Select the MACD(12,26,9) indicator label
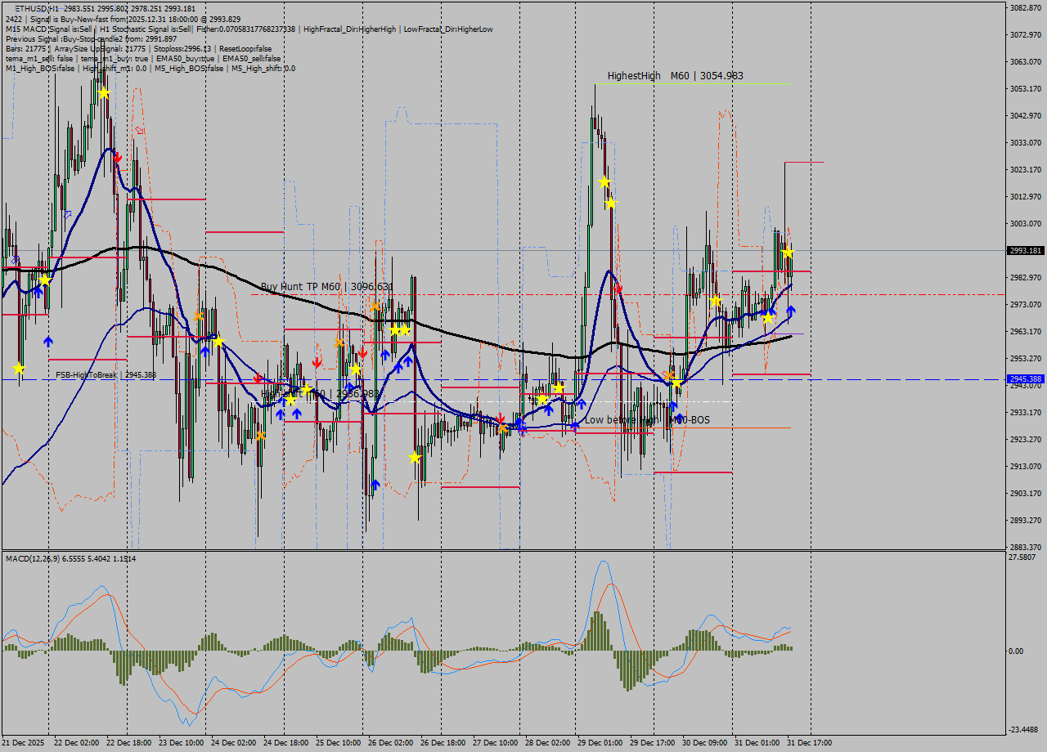1047x752 pixels. pos(49,559)
